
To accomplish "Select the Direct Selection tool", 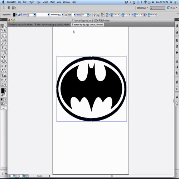I will 5,26.
